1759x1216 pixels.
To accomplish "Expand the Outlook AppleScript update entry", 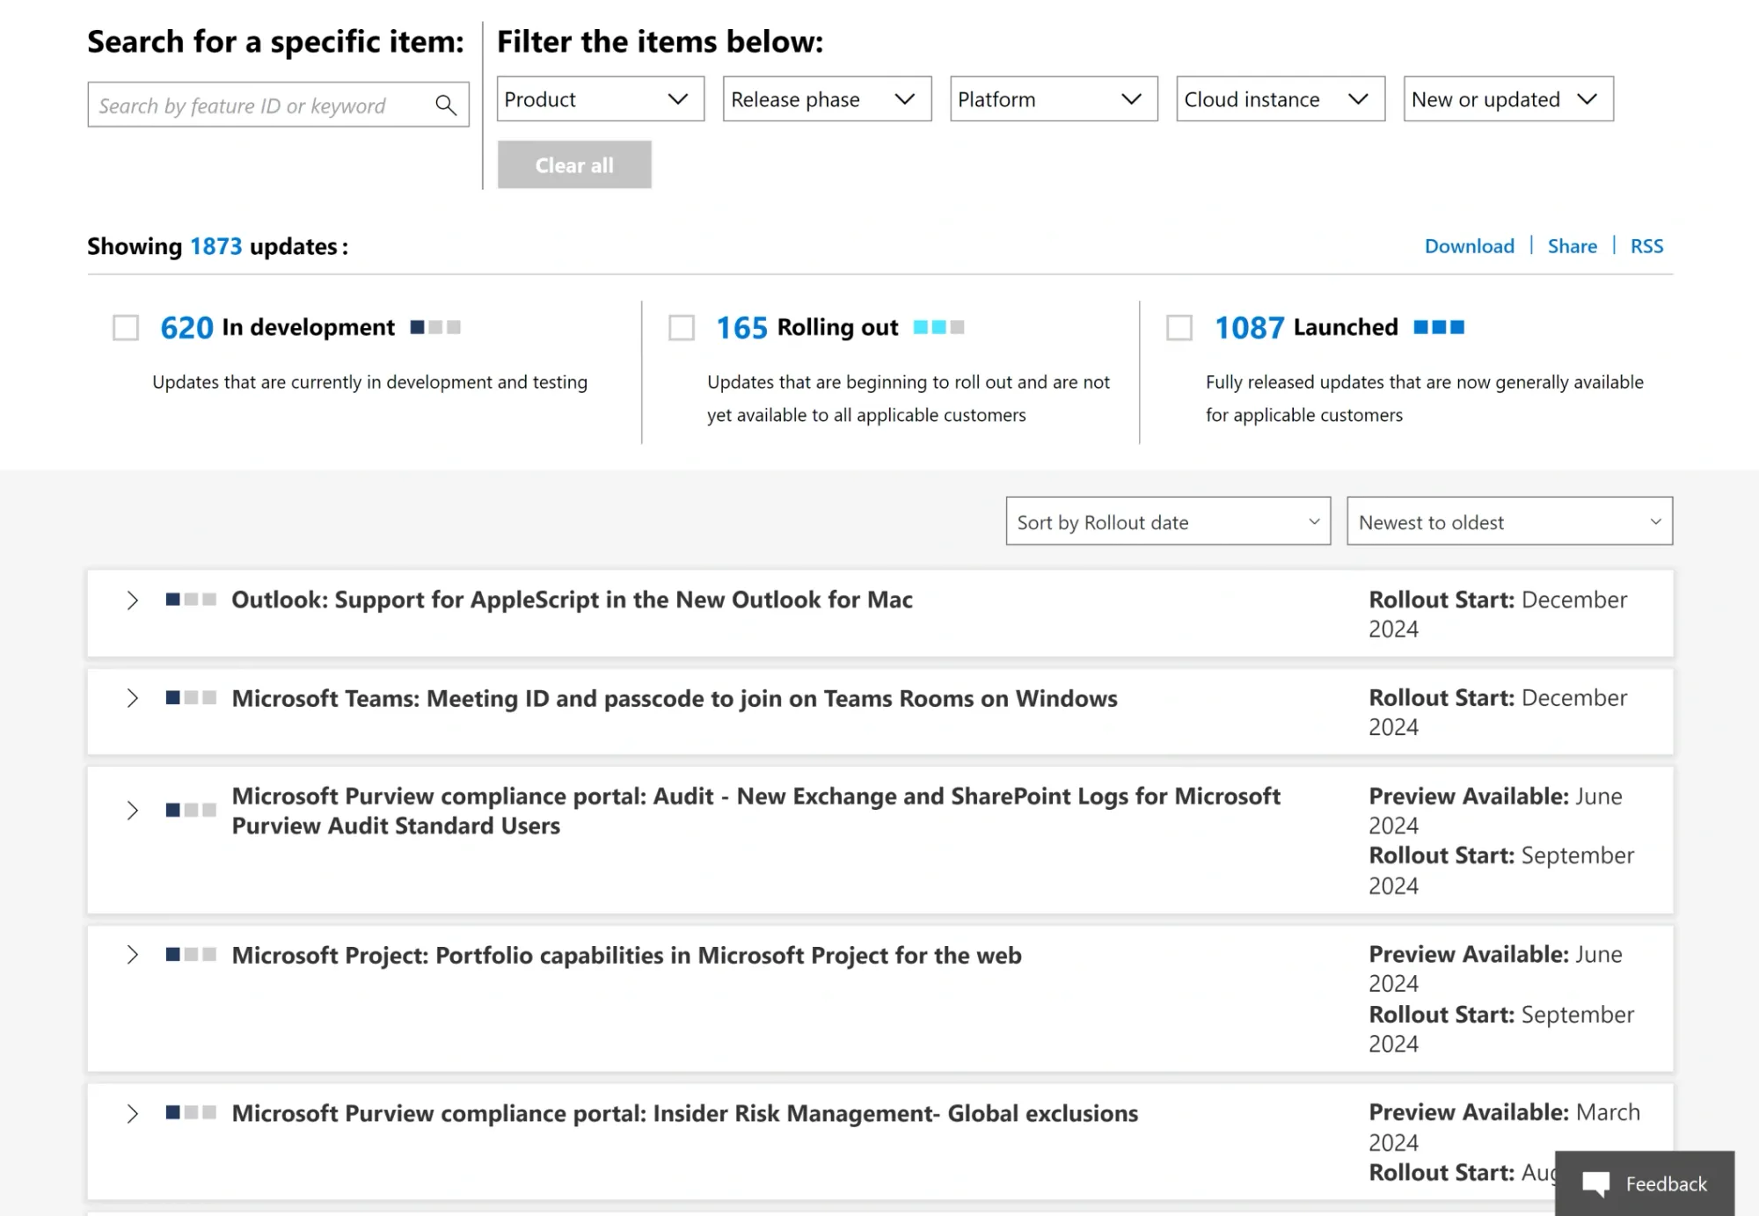I will (133, 600).
